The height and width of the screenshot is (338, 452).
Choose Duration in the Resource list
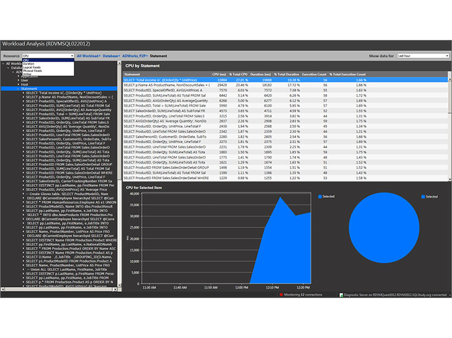(x=31, y=63)
